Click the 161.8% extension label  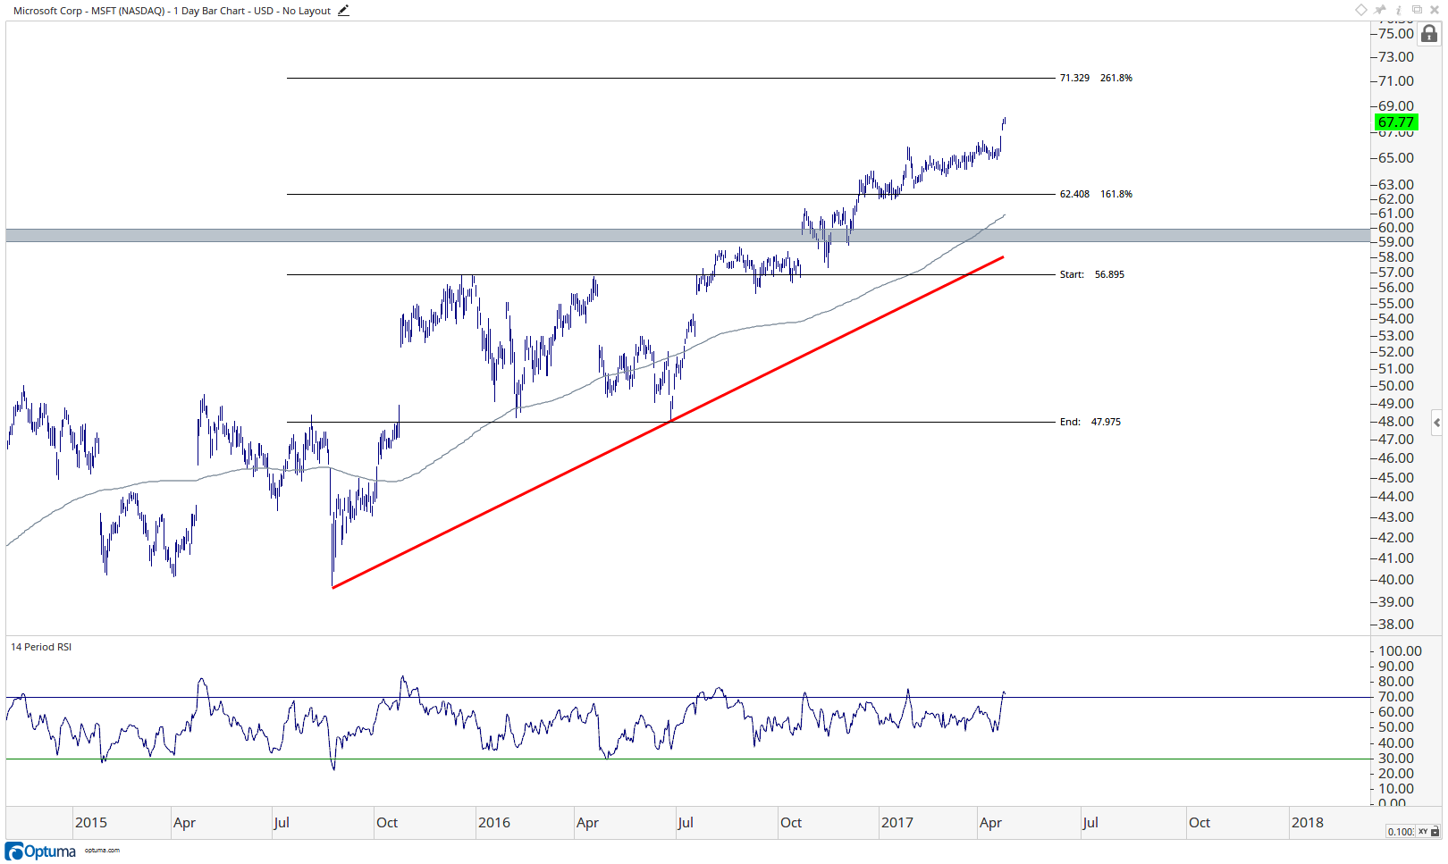point(1116,194)
